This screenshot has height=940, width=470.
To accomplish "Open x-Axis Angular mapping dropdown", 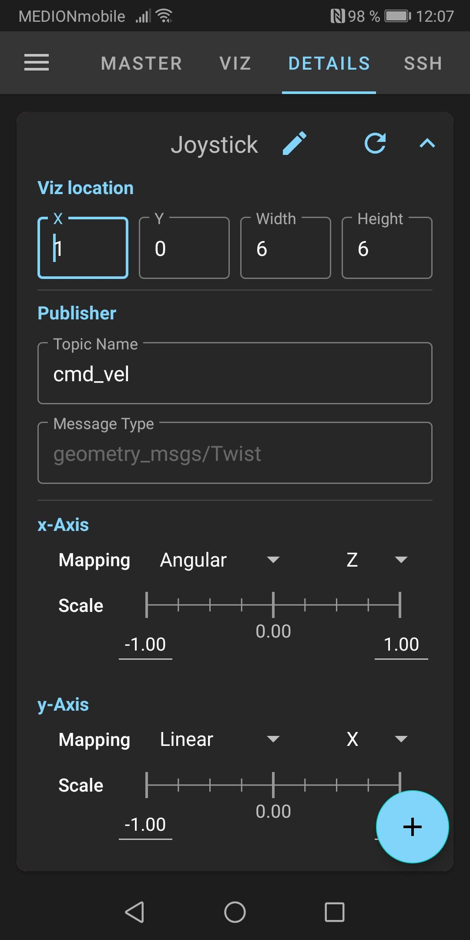I will (220, 560).
